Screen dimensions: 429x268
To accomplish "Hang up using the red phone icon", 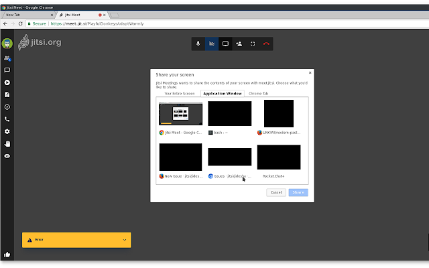I will pos(266,44).
